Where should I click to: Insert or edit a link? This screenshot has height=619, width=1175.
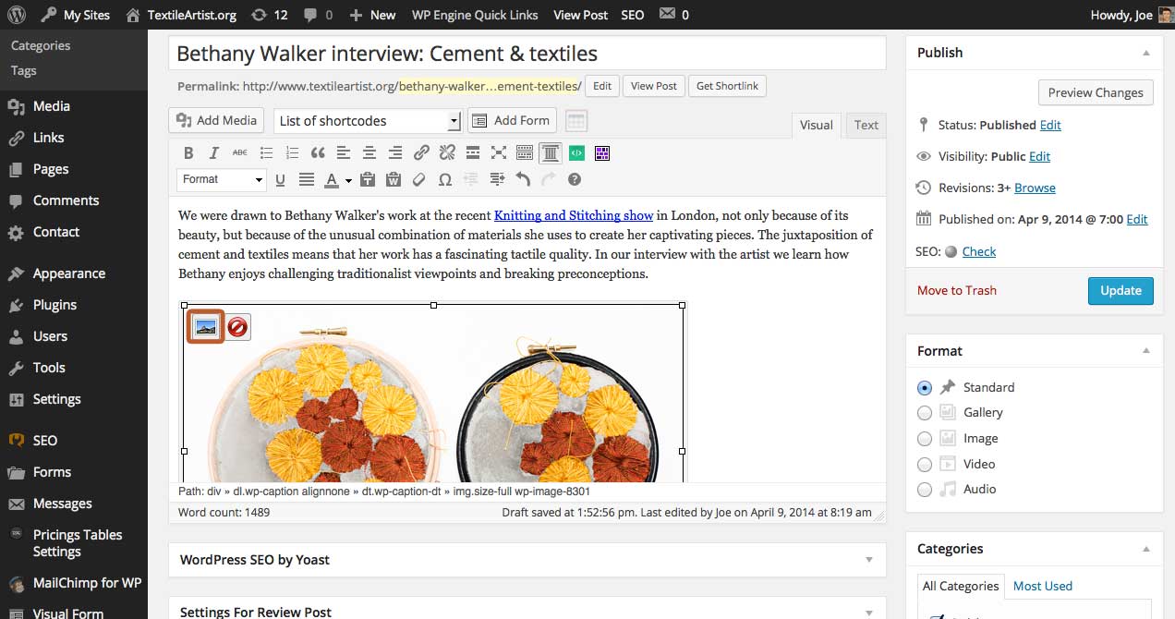[421, 153]
